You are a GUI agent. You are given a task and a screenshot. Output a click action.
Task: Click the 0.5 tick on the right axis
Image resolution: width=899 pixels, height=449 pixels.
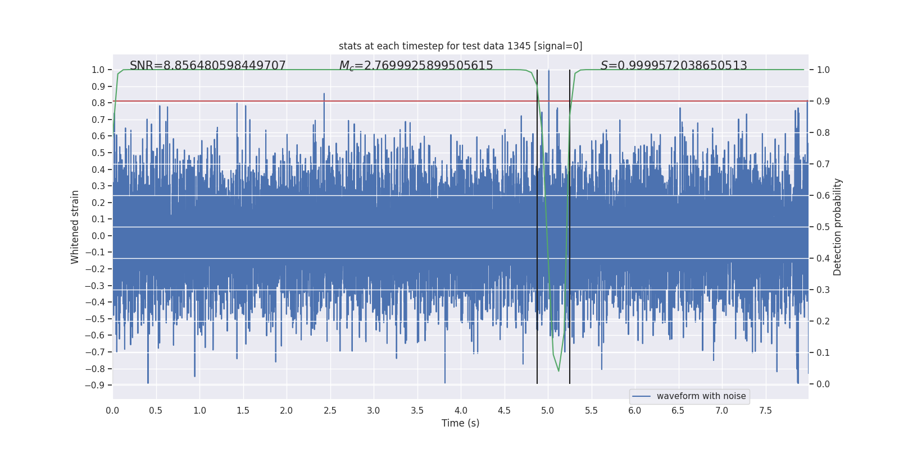(823, 227)
